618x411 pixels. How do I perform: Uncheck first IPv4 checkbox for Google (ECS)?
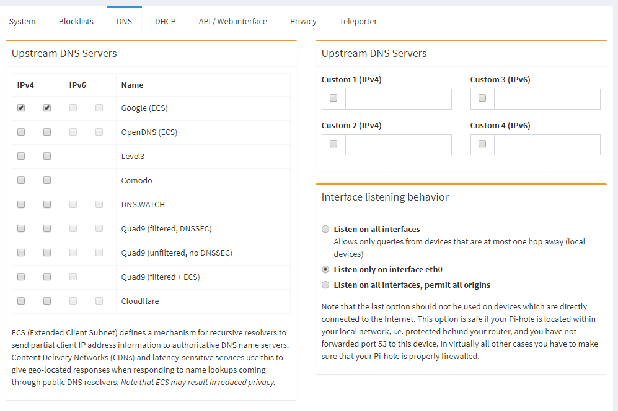[x=21, y=108]
